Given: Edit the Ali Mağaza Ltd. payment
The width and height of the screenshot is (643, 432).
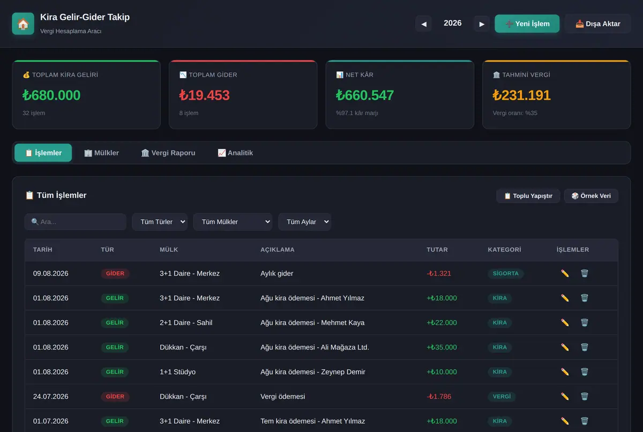Looking at the screenshot, I should [x=565, y=347].
